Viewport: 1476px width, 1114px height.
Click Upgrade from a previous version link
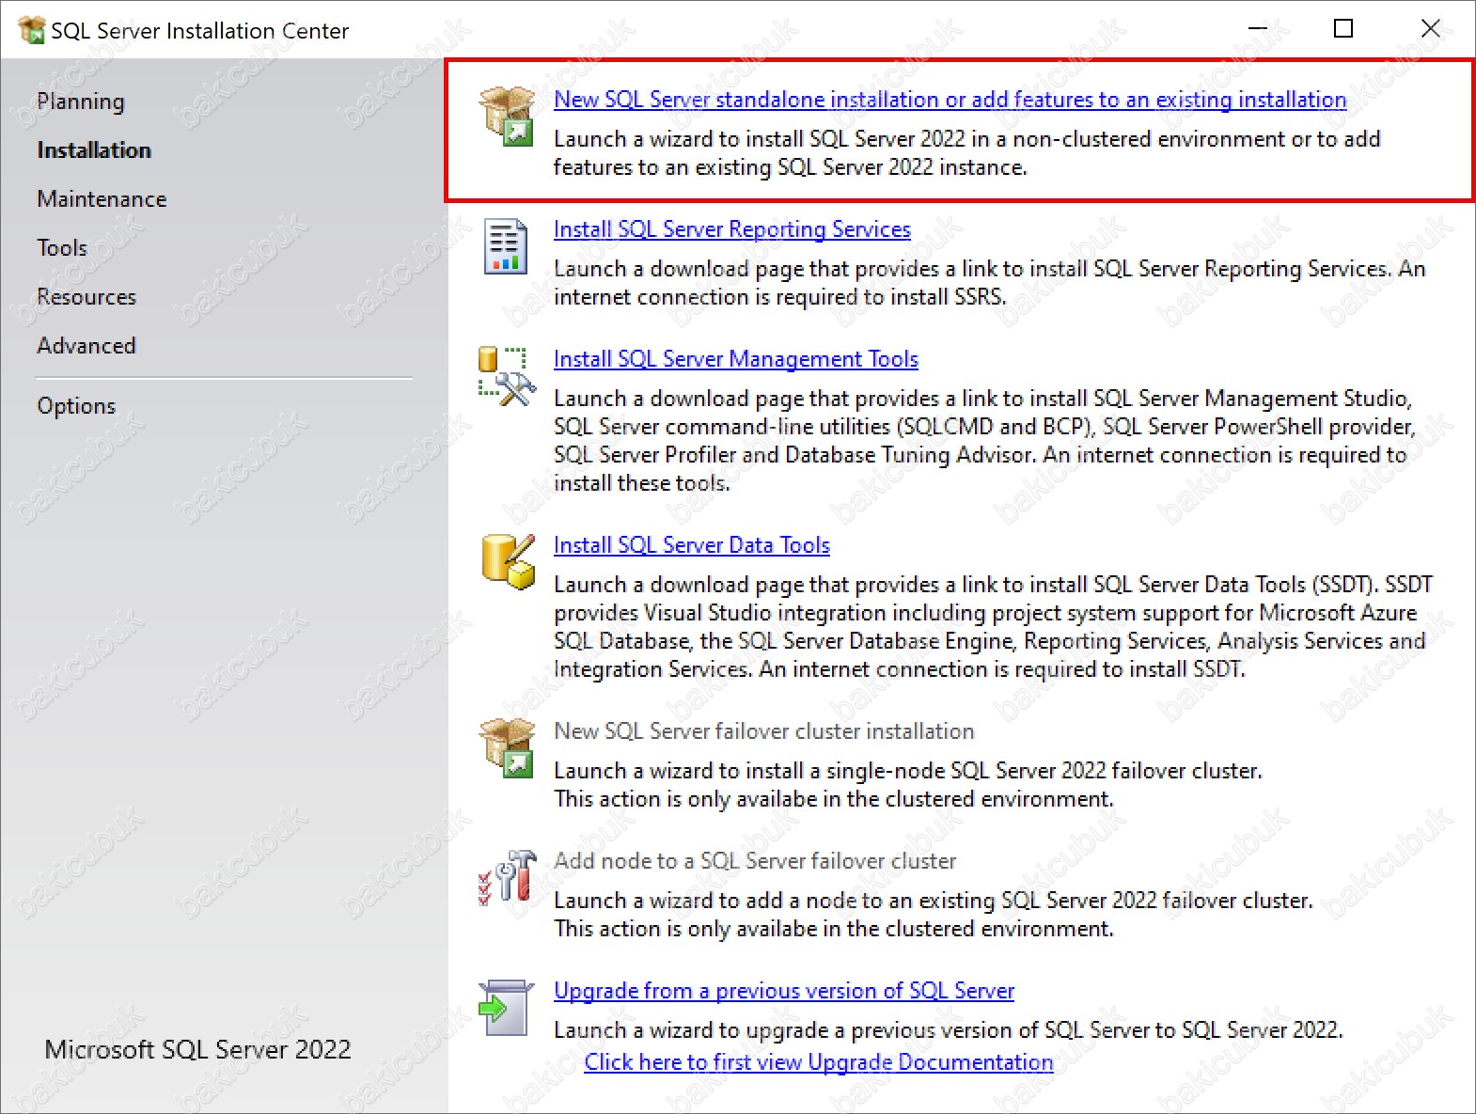pyautogui.click(x=784, y=991)
